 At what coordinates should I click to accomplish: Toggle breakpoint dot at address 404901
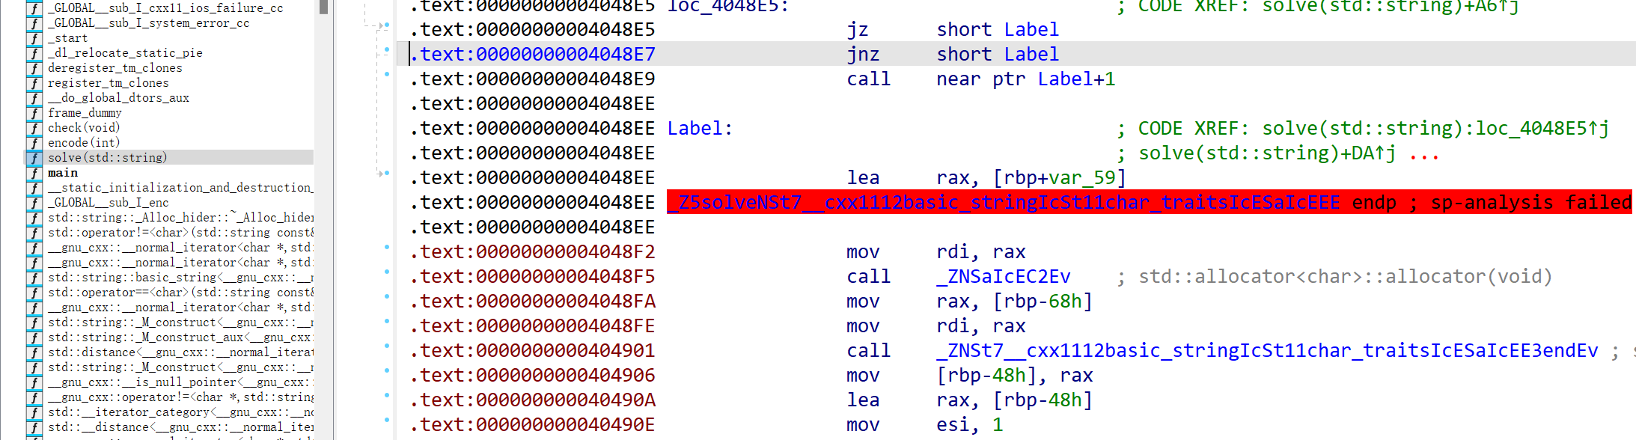click(387, 346)
